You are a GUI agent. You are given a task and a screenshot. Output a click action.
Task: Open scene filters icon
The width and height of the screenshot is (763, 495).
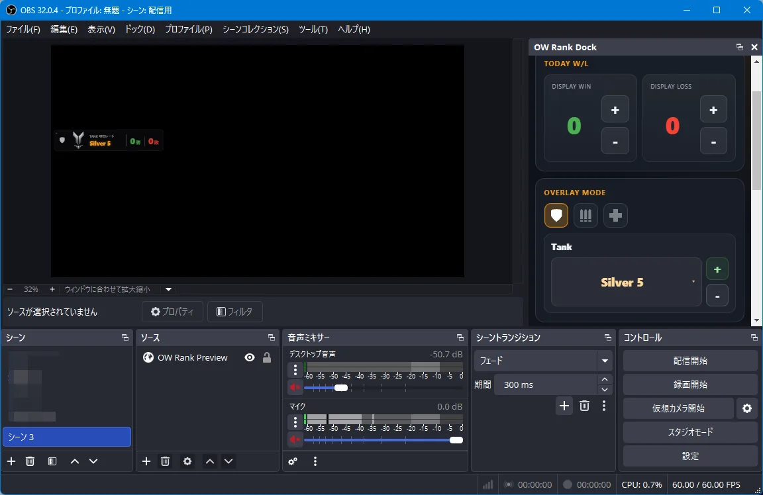pos(52,461)
